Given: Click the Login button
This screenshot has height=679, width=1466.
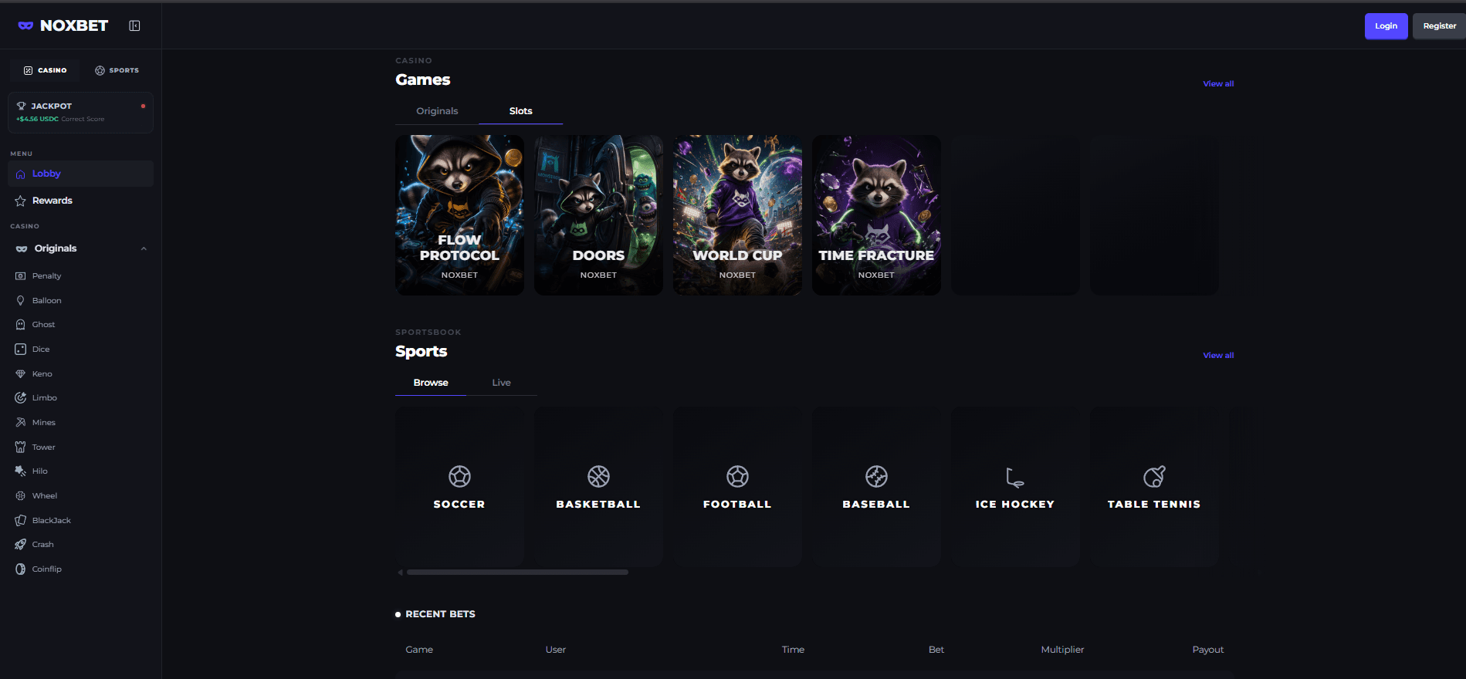Looking at the screenshot, I should click(x=1386, y=26).
